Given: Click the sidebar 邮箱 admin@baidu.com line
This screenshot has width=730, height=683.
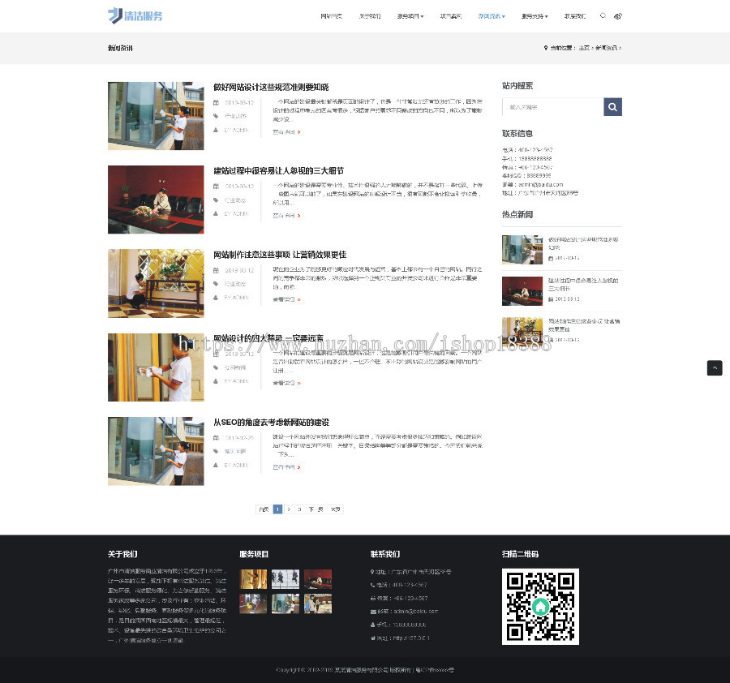Looking at the screenshot, I should click(x=533, y=184).
